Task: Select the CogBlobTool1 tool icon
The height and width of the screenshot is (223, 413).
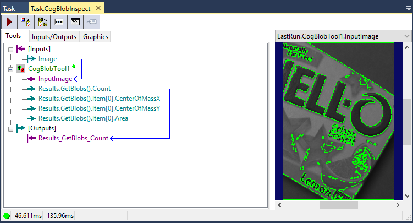Action: 21,69
